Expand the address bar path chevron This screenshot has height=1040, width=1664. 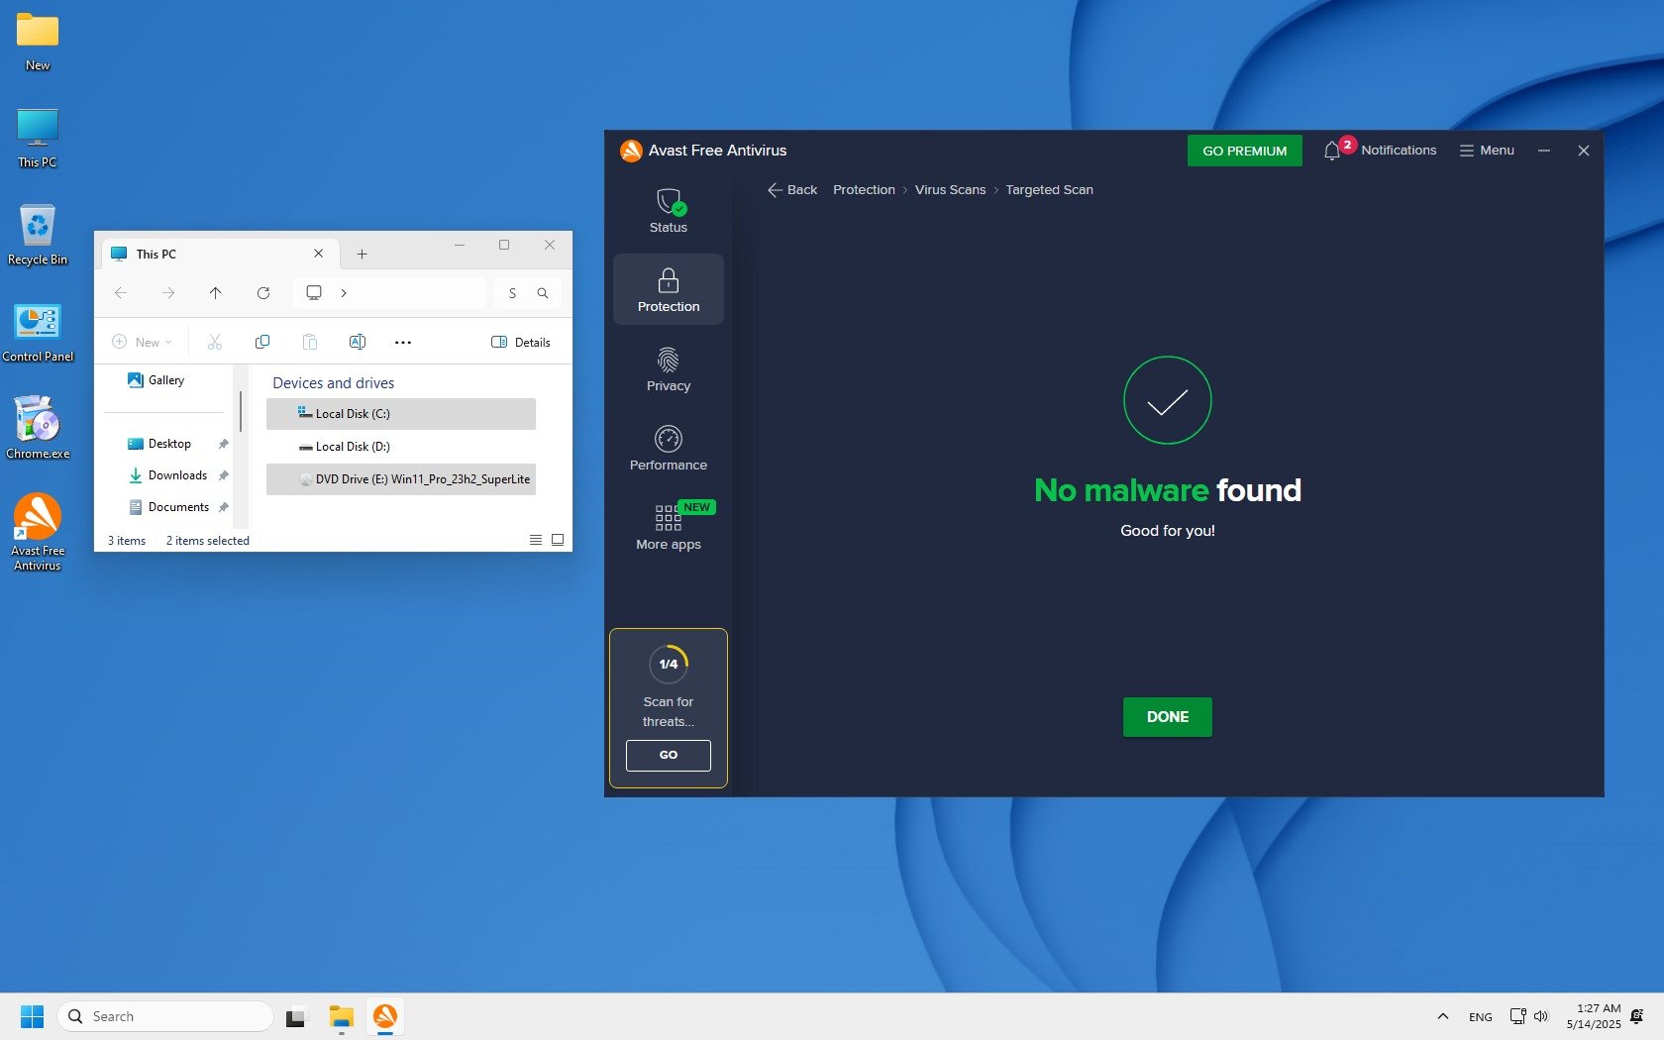pyautogui.click(x=344, y=293)
